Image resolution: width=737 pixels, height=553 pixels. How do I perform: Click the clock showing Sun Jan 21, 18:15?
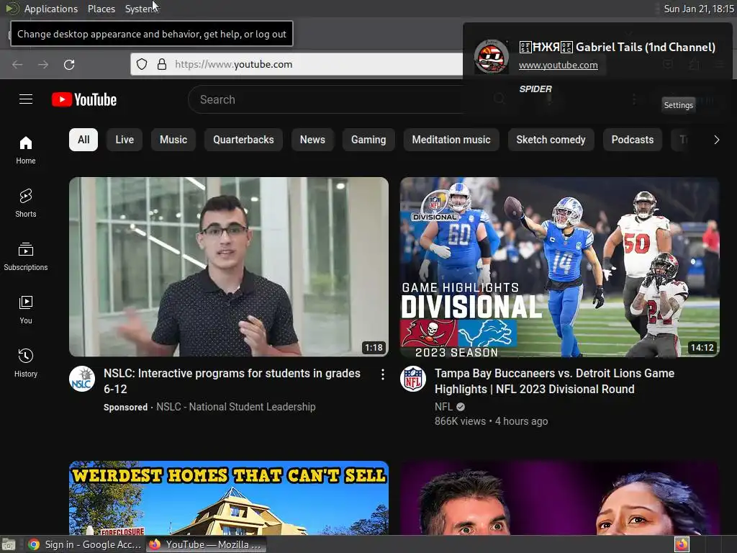(x=698, y=9)
